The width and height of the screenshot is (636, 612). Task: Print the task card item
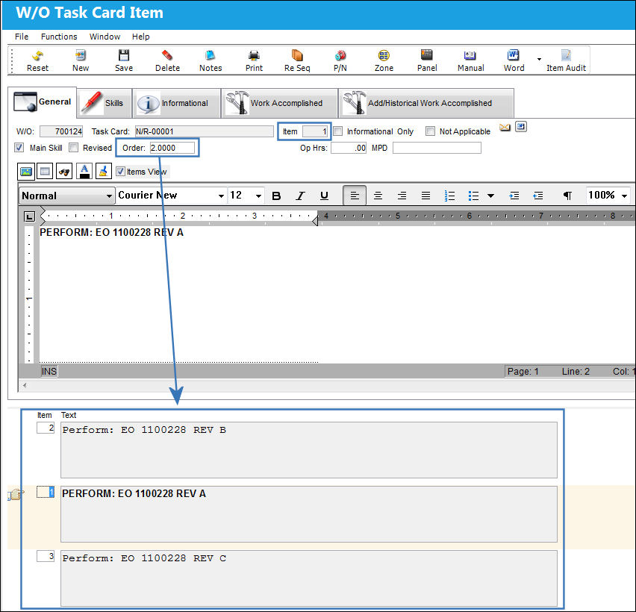(x=254, y=60)
